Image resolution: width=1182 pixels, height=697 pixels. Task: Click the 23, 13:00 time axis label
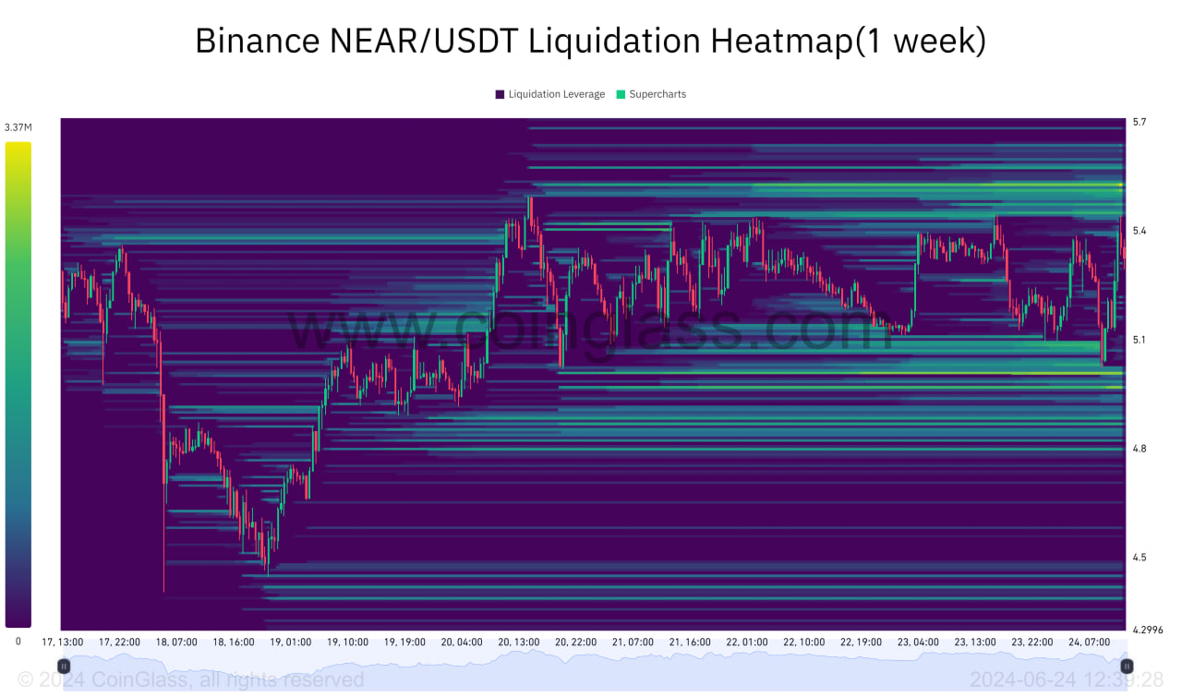coord(975,642)
